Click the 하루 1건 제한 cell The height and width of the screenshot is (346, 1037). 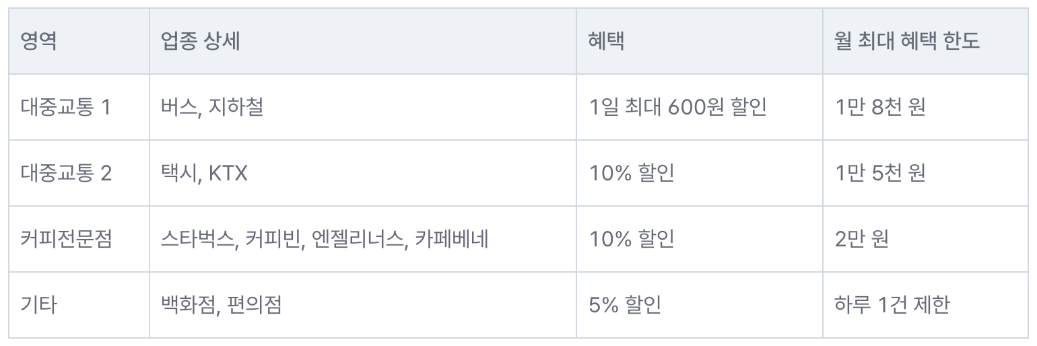coord(926,305)
